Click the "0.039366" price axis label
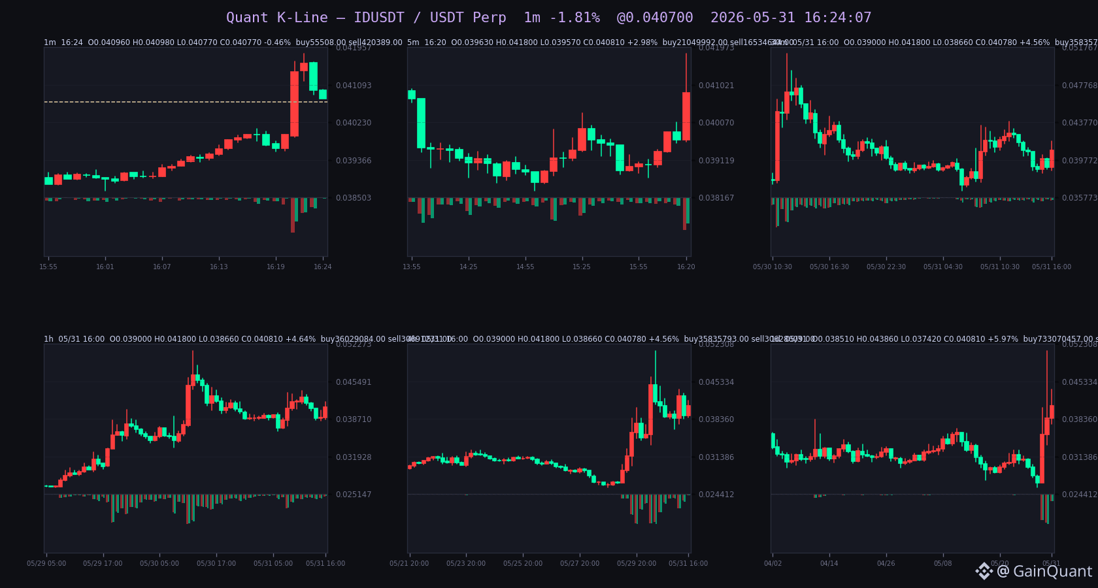Image resolution: width=1098 pixels, height=588 pixels. (x=354, y=161)
